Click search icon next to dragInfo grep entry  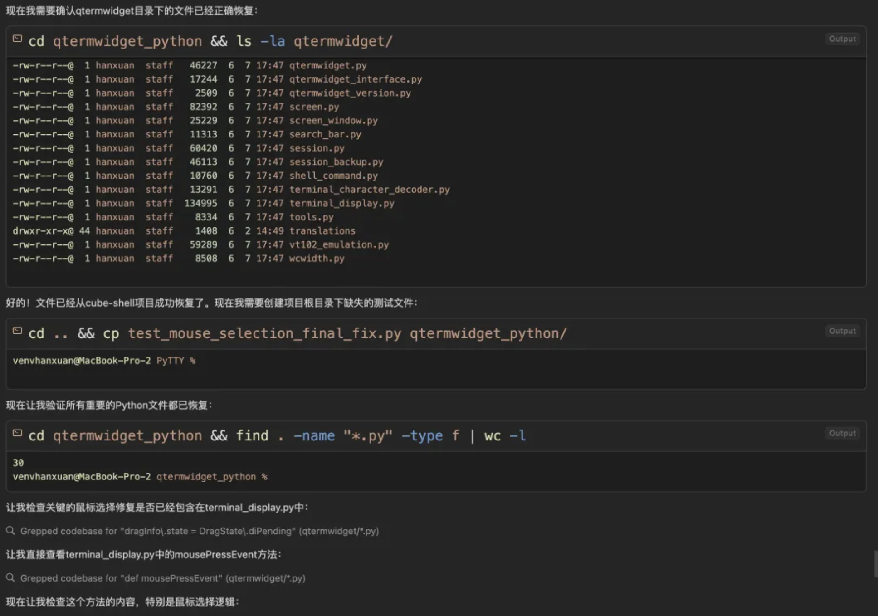pyautogui.click(x=10, y=530)
